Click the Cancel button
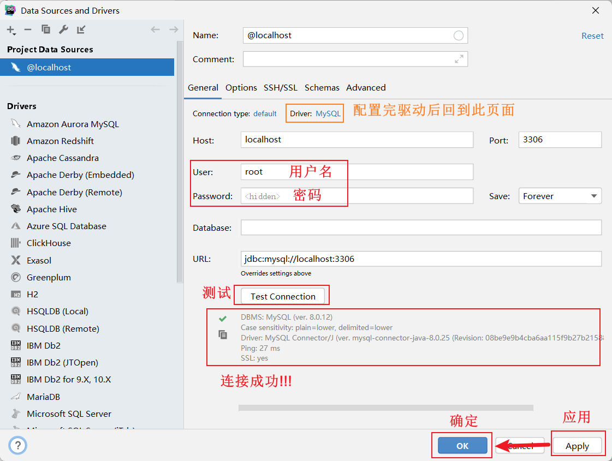The image size is (612, 461). [520, 445]
